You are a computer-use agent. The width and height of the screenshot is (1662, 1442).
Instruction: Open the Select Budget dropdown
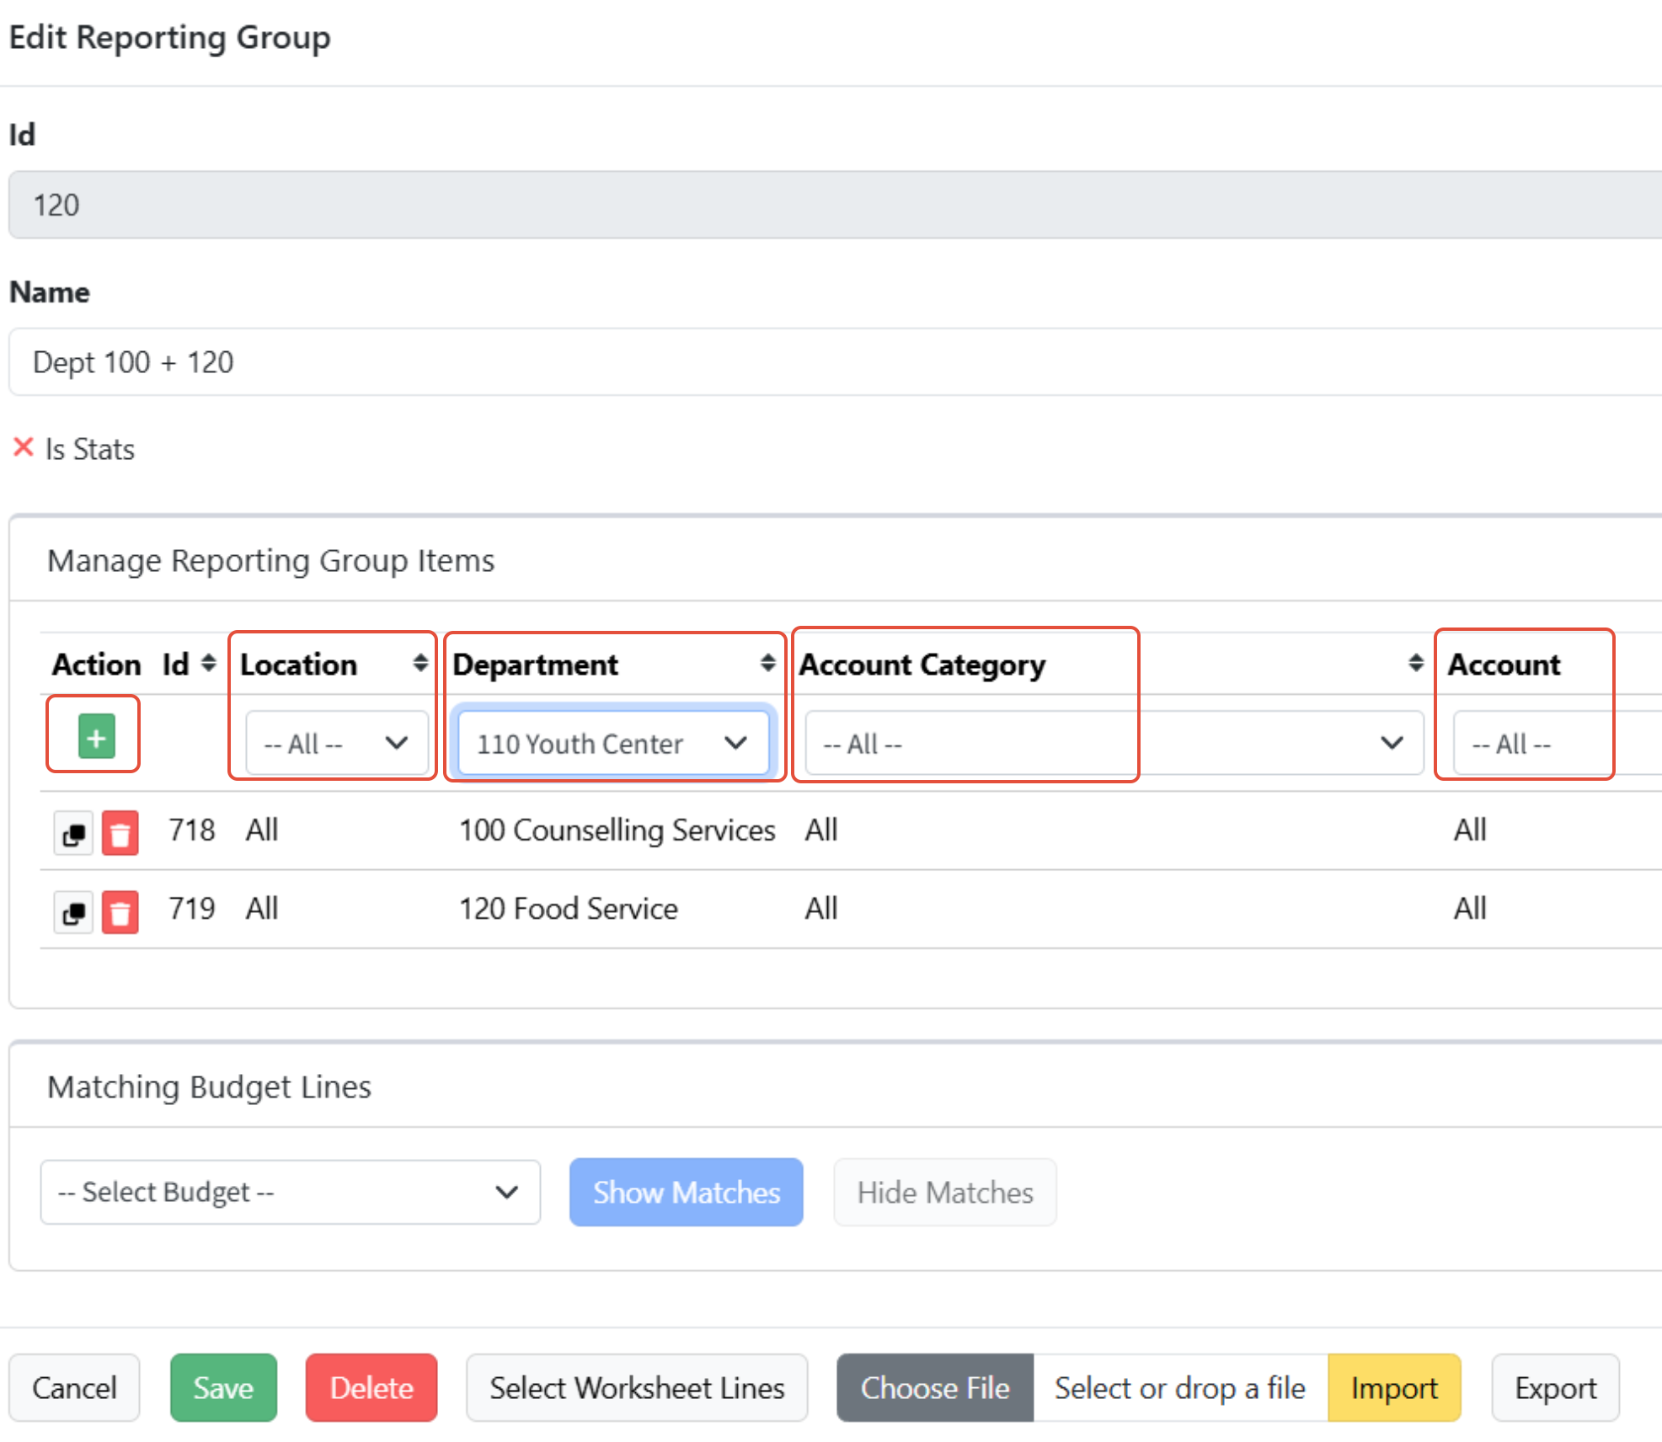[x=289, y=1192]
